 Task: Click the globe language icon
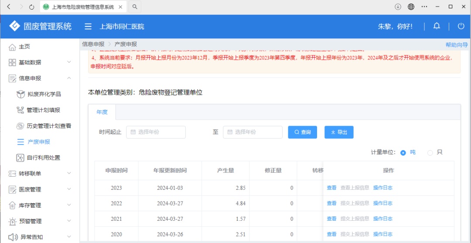pos(411,7)
